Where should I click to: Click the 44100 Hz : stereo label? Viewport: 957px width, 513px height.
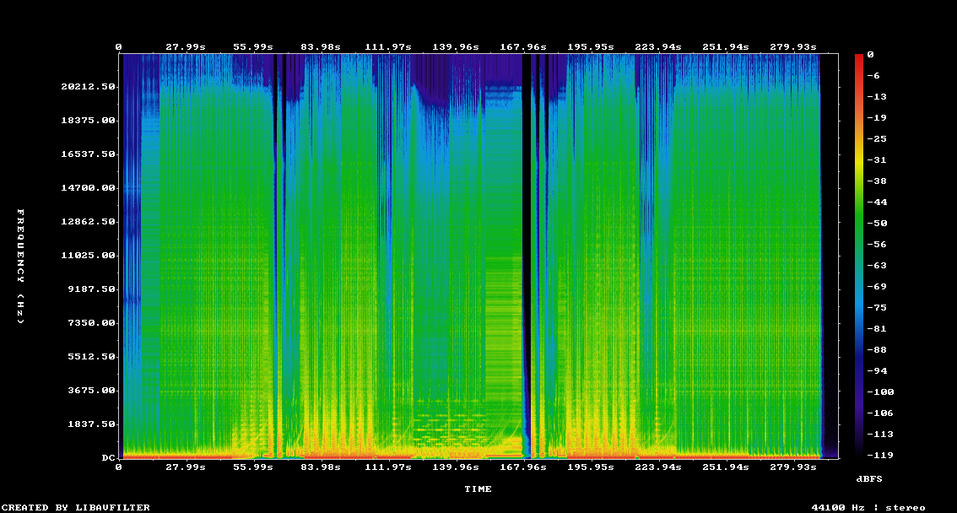(x=868, y=507)
